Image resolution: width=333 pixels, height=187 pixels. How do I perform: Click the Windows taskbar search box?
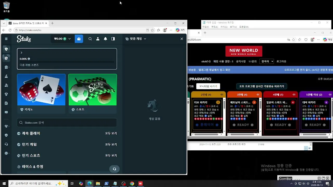[38, 184]
